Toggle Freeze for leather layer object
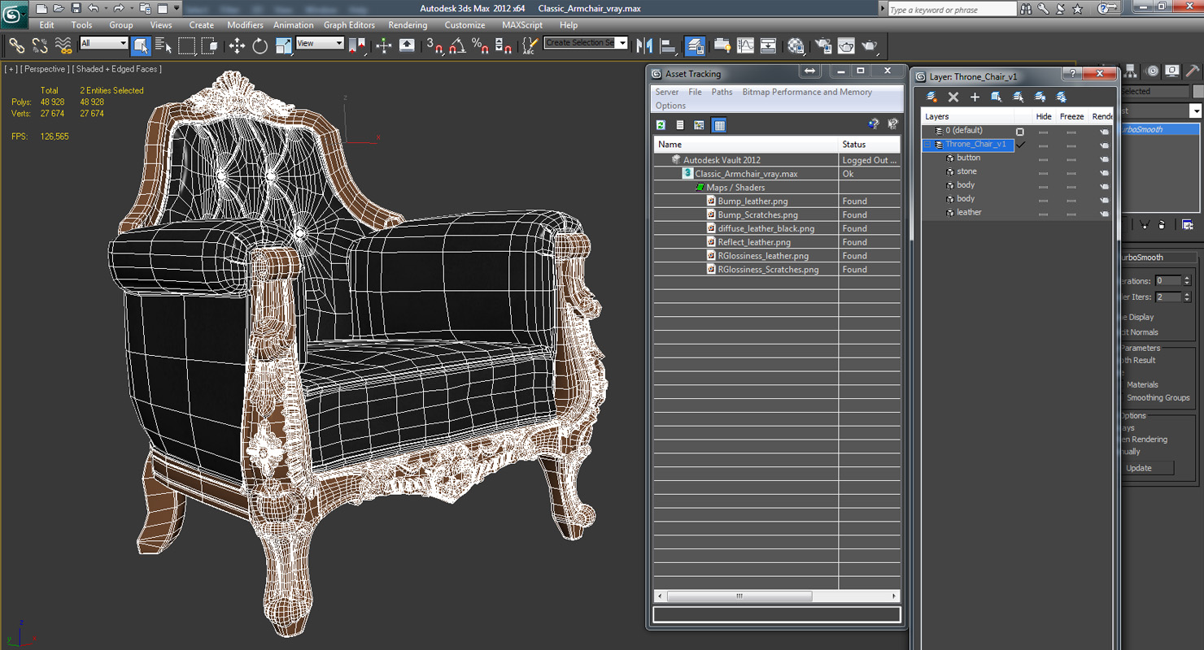 click(1071, 213)
